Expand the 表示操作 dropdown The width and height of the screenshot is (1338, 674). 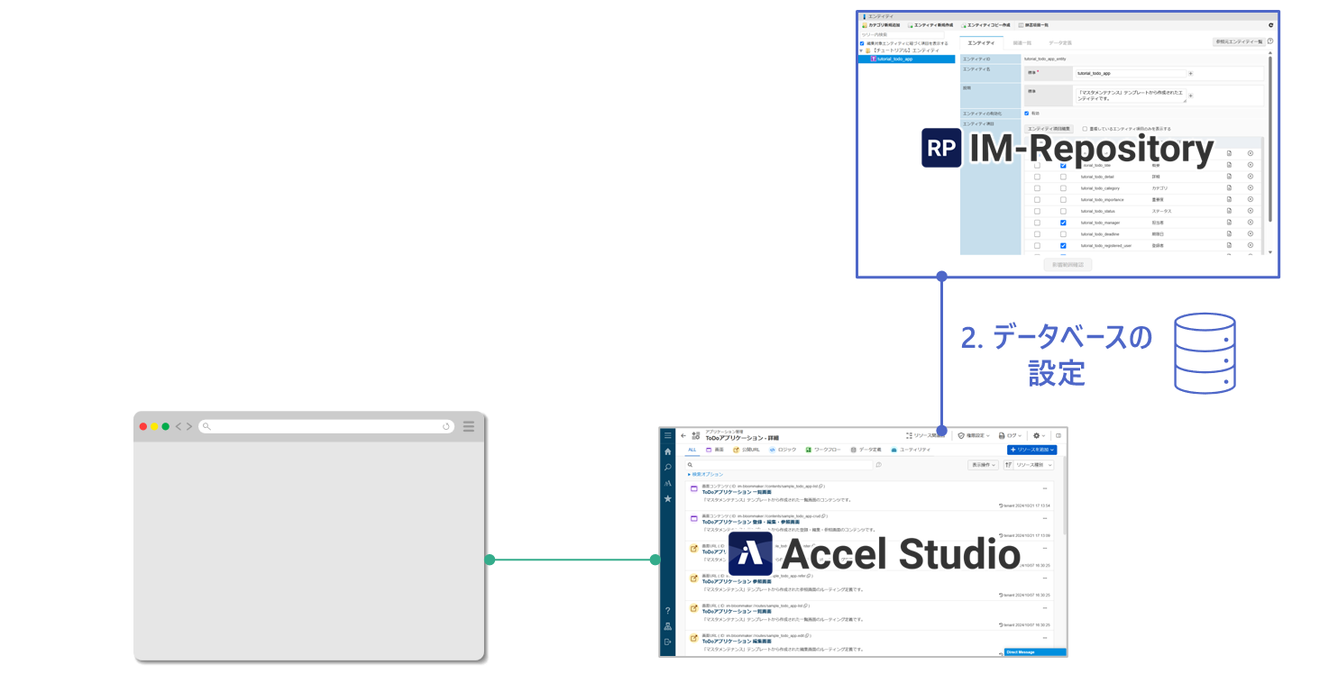[x=983, y=465]
